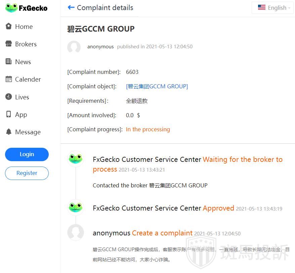Click the Lives clock icon
The width and height of the screenshot is (295, 273).
point(9,97)
